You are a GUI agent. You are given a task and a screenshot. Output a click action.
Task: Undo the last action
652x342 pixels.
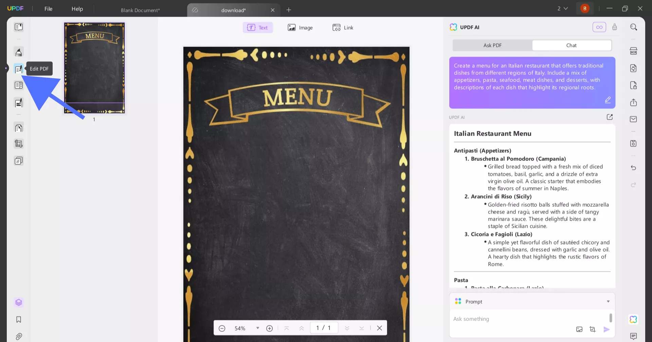coord(633,168)
